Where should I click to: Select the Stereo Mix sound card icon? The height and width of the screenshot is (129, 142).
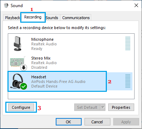(18, 63)
